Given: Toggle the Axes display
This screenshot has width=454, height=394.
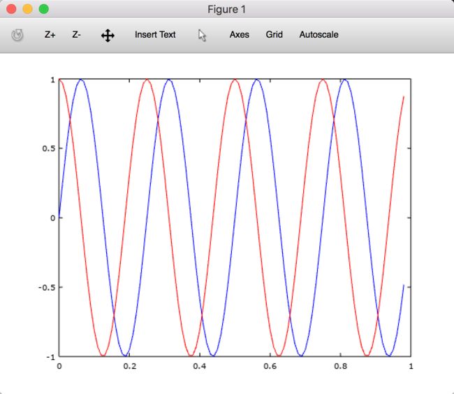Looking at the screenshot, I should click(240, 35).
